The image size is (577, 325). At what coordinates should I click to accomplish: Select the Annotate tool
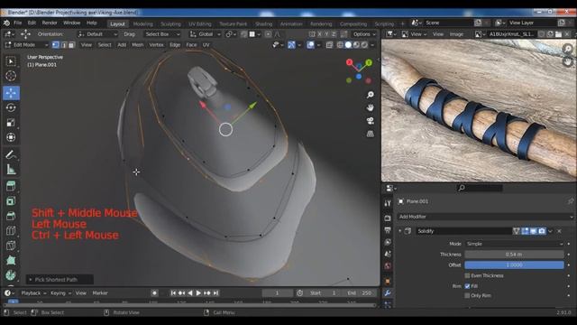click(11, 154)
